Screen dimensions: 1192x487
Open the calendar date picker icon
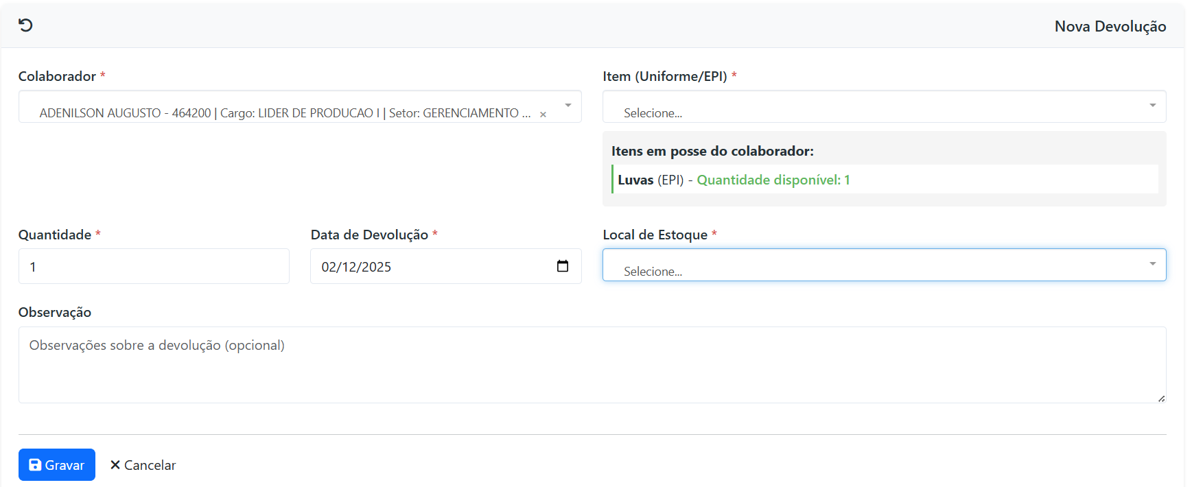tap(563, 266)
